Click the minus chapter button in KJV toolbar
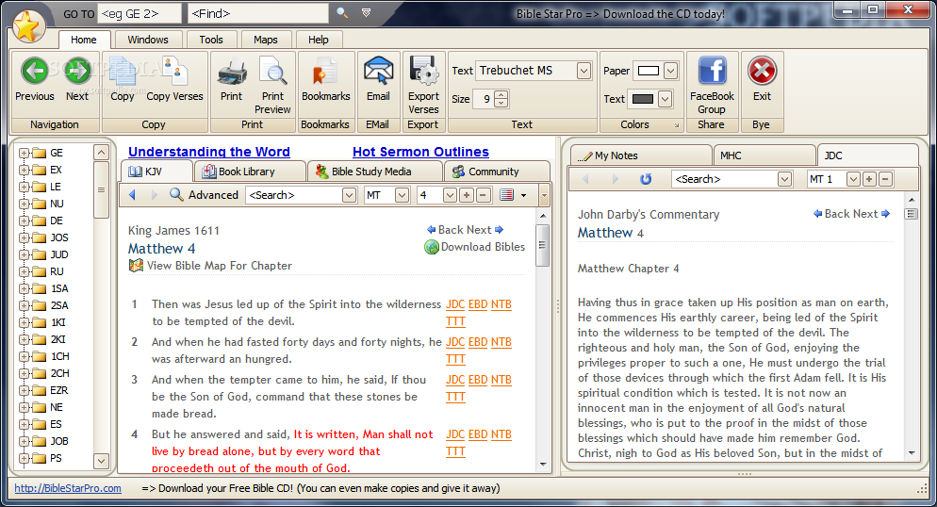The width and height of the screenshot is (937, 507). click(x=484, y=195)
